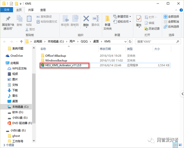Click 此电脑 in the address breadcrumb

click(x=38, y=41)
